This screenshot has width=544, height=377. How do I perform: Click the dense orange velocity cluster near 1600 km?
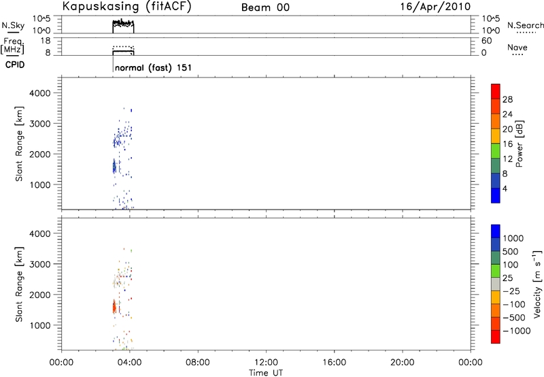point(114,307)
